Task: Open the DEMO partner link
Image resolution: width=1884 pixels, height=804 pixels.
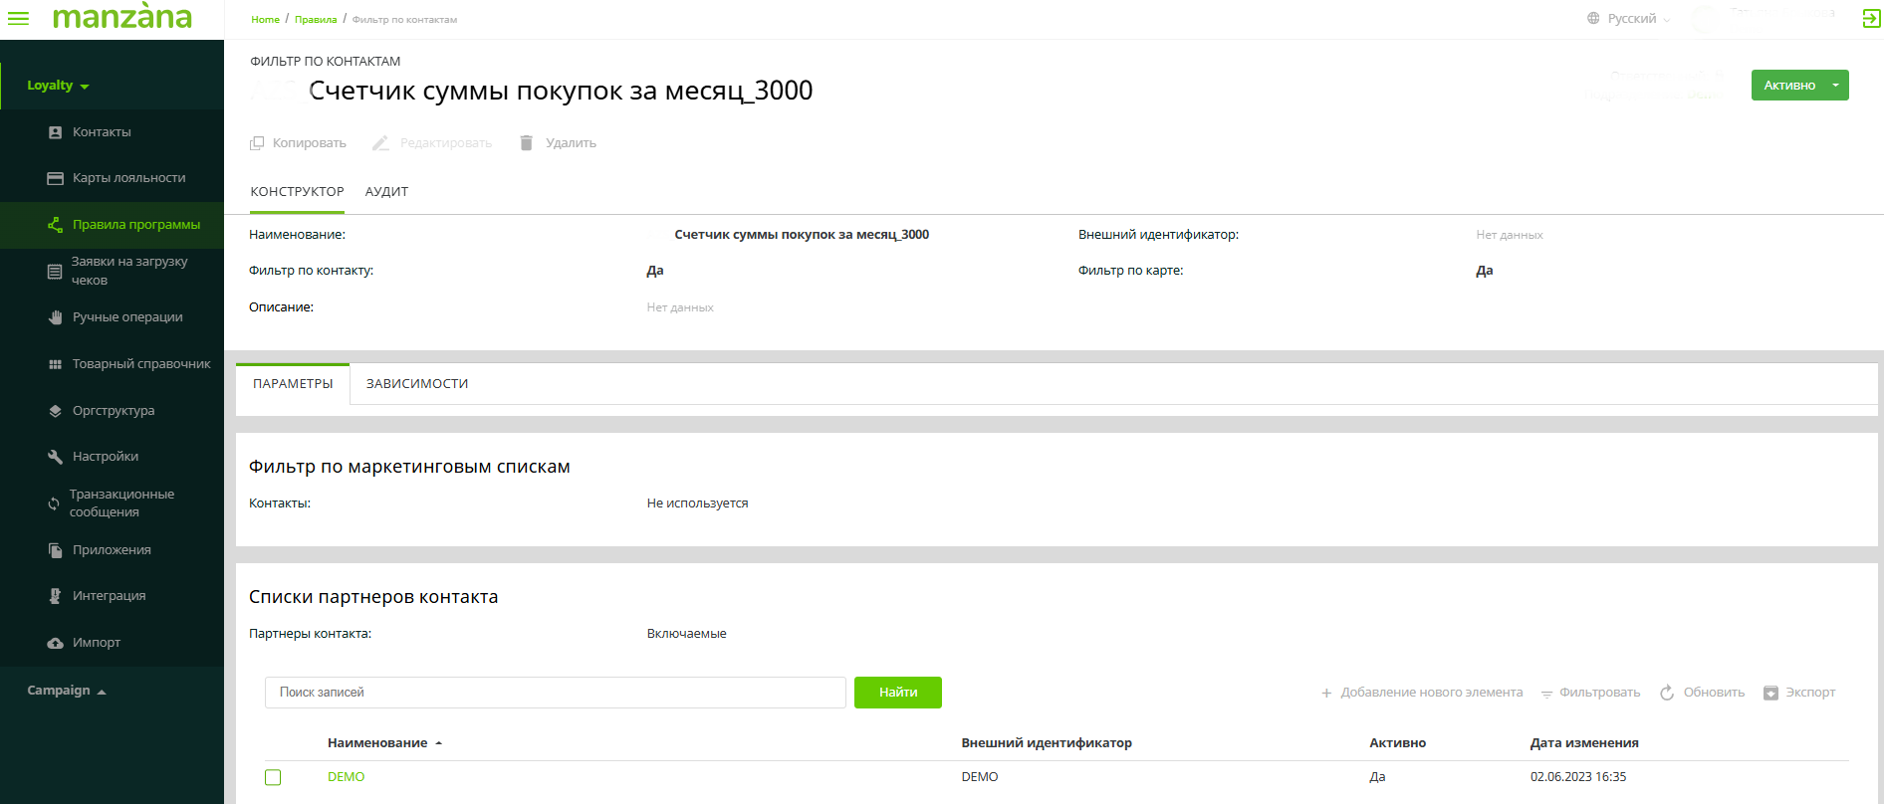Action: [346, 777]
